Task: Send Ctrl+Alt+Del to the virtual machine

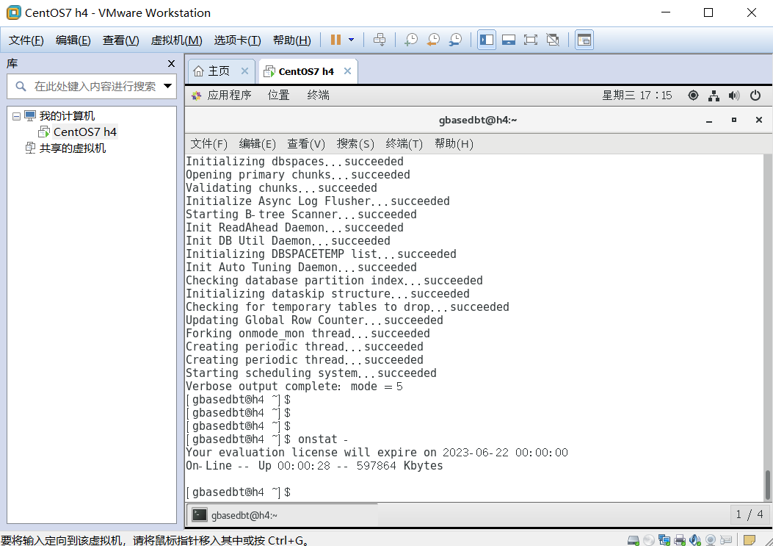Action: (x=379, y=40)
